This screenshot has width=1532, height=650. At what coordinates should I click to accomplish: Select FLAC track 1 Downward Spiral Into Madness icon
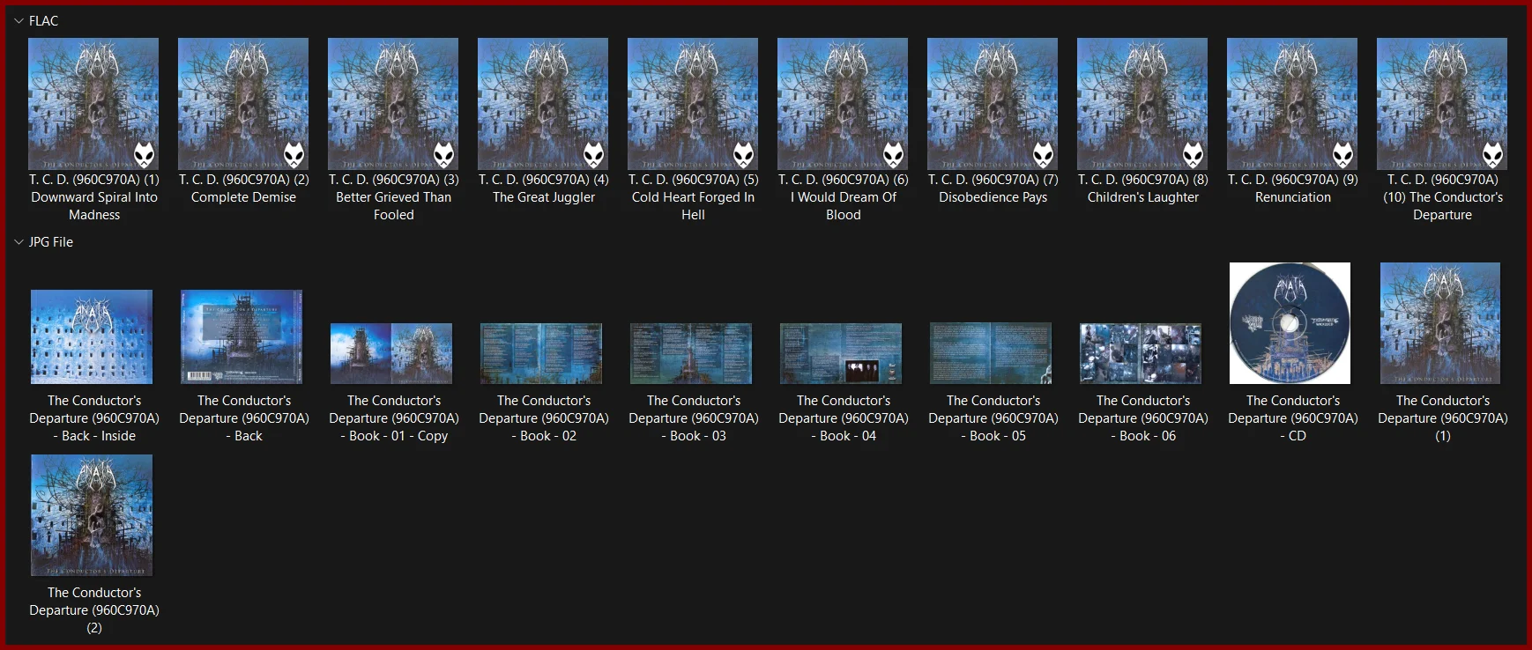click(x=93, y=104)
